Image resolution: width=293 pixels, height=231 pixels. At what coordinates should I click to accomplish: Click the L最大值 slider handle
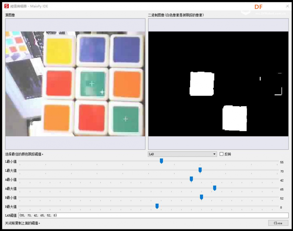[200, 170]
